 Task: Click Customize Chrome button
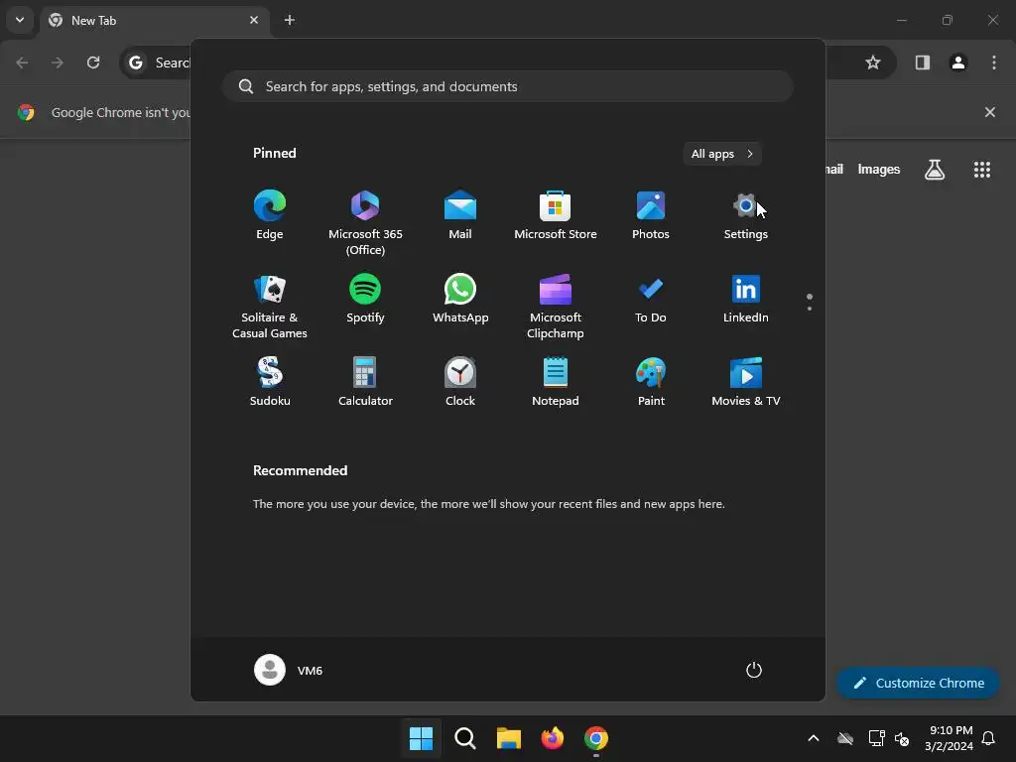click(918, 683)
